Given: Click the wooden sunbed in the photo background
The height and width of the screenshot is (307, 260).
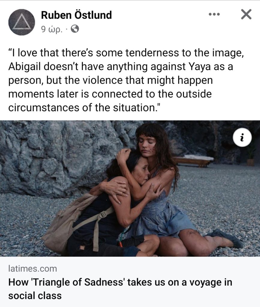Looking at the screenshot, I should (193, 160).
